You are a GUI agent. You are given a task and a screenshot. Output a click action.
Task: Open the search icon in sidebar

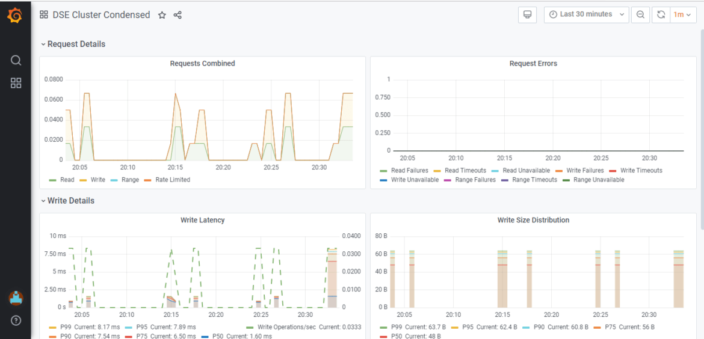16,60
